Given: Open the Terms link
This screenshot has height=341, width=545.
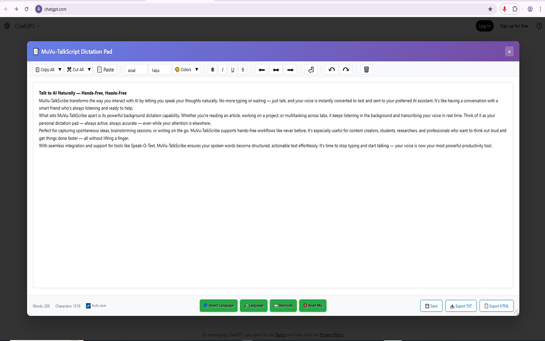Looking at the screenshot, I should [280, 335].
